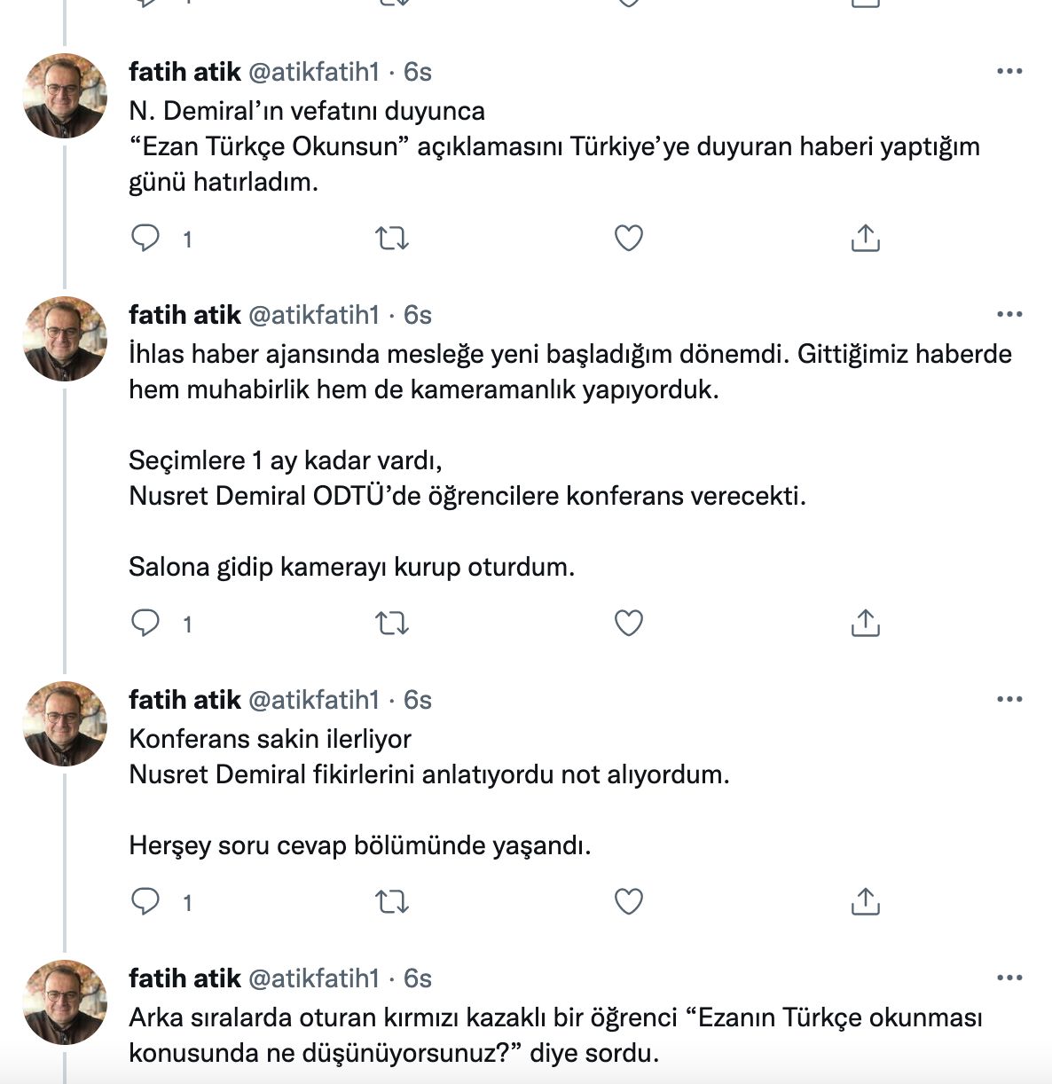
Task: Open the more options menu on the top tweet
Action: (x=1009, y=73)
